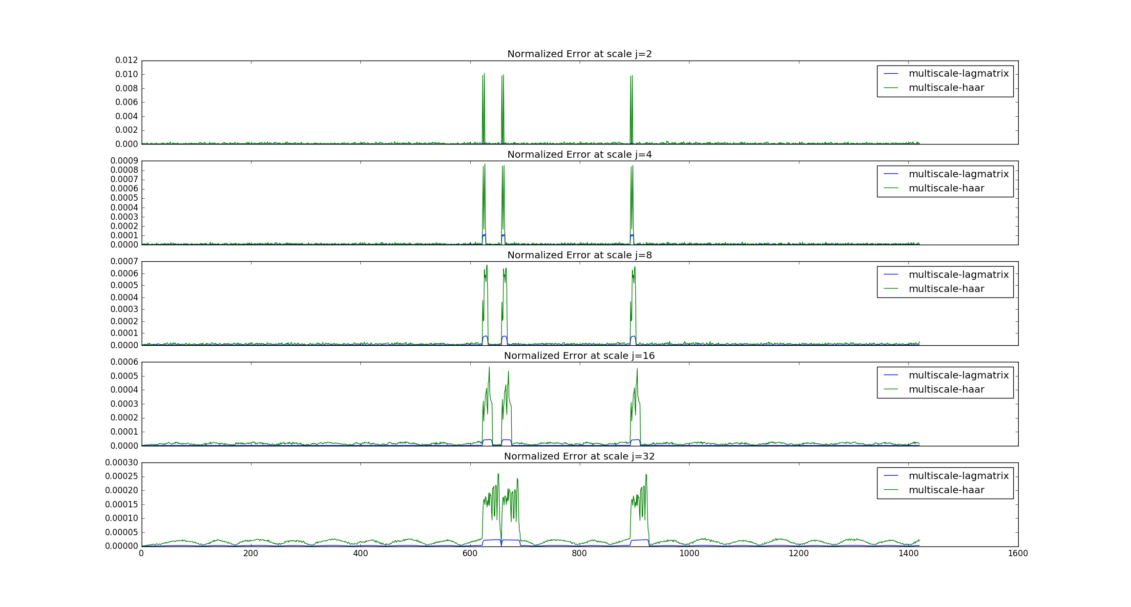Click the 'Normalized Error at scale j=2' title
Image resolution: width=1131 pixels, height=607 pixels.
tap(579, 54)
